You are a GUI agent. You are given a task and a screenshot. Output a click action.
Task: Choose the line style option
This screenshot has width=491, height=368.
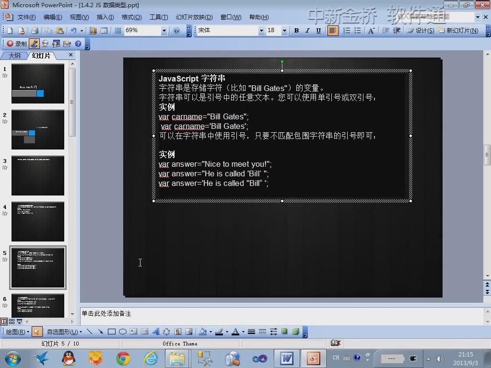click(x=251, y=332)
